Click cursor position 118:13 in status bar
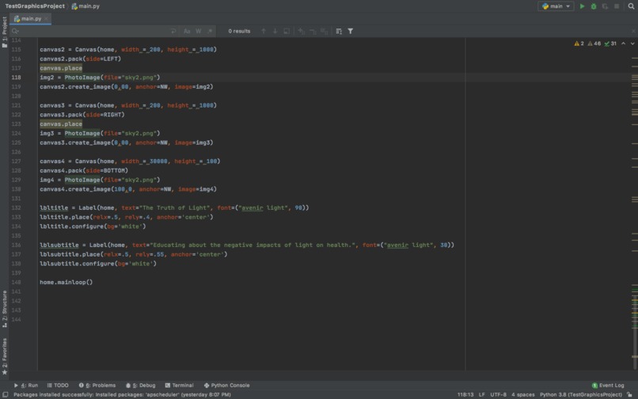 coord(465,394)
